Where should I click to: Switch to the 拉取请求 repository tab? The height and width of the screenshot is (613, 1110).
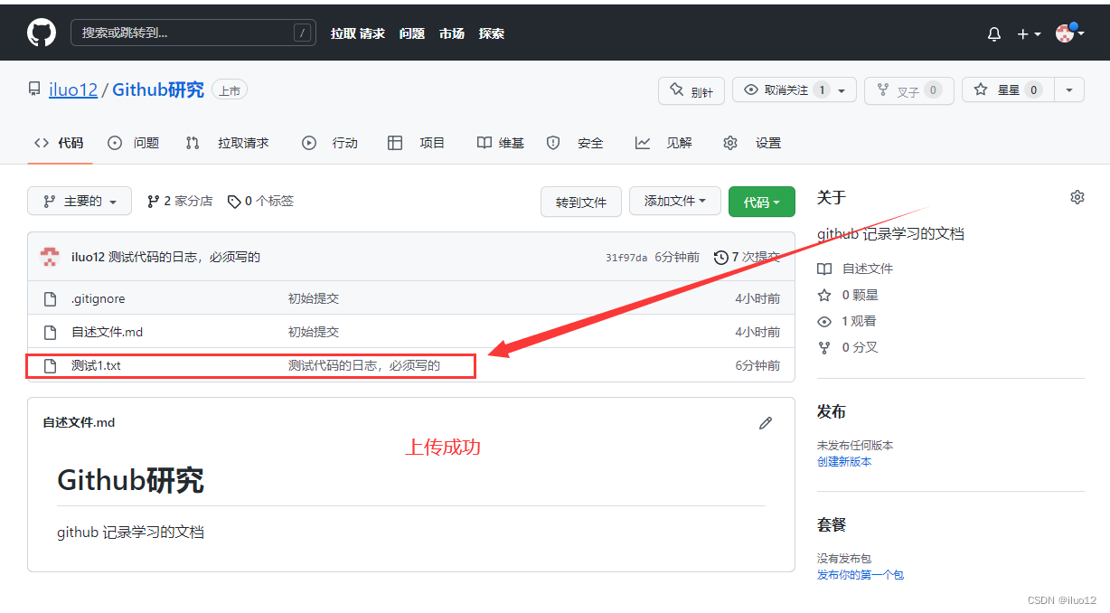pos(228,143)
